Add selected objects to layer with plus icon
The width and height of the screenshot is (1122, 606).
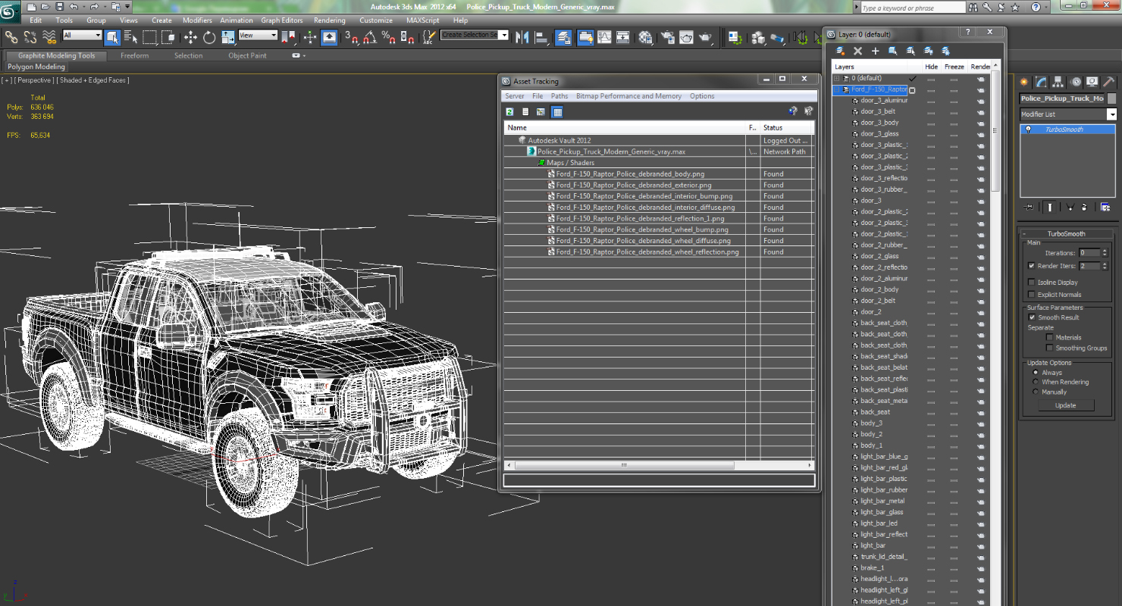coord(875,51)
